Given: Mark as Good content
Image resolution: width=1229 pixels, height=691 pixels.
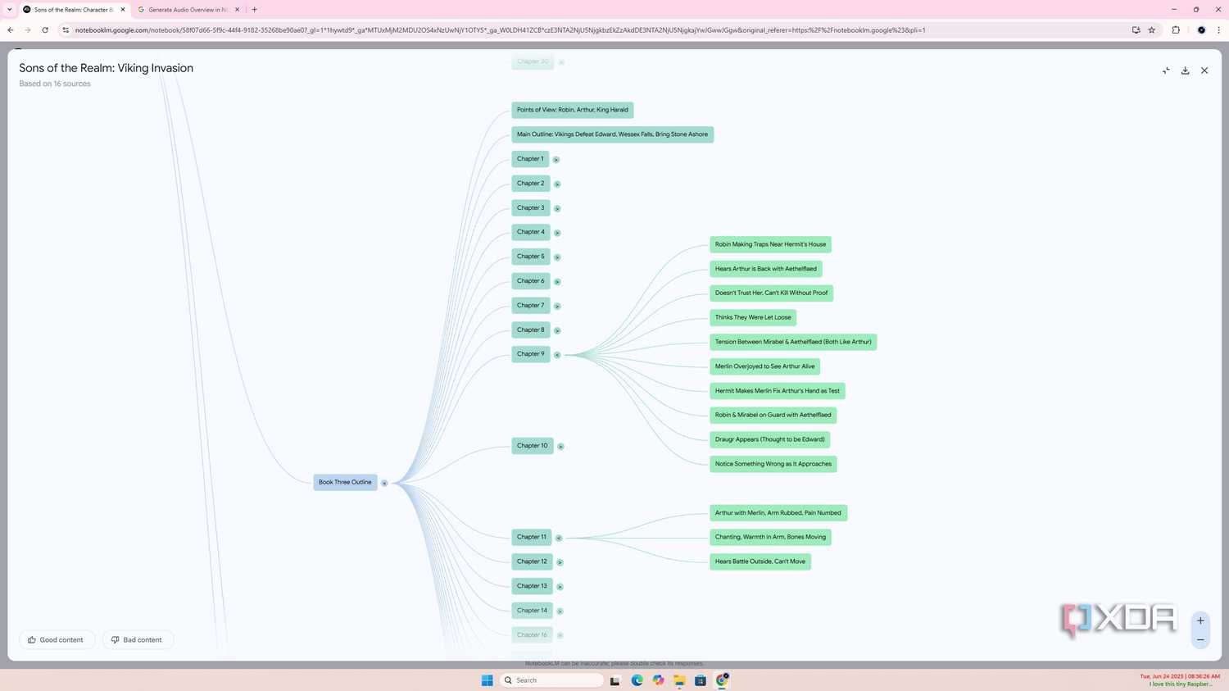Looking at the screenshot, I should 57,639.
